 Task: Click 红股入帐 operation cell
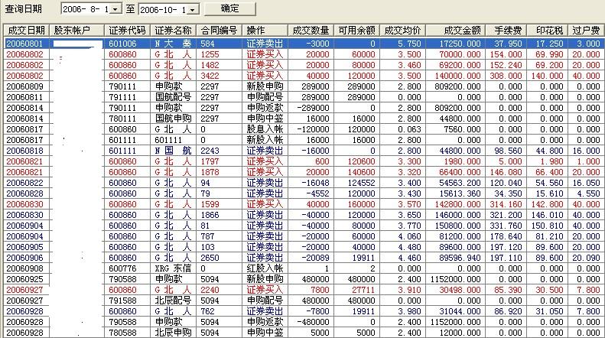click(x=265, y=268)
